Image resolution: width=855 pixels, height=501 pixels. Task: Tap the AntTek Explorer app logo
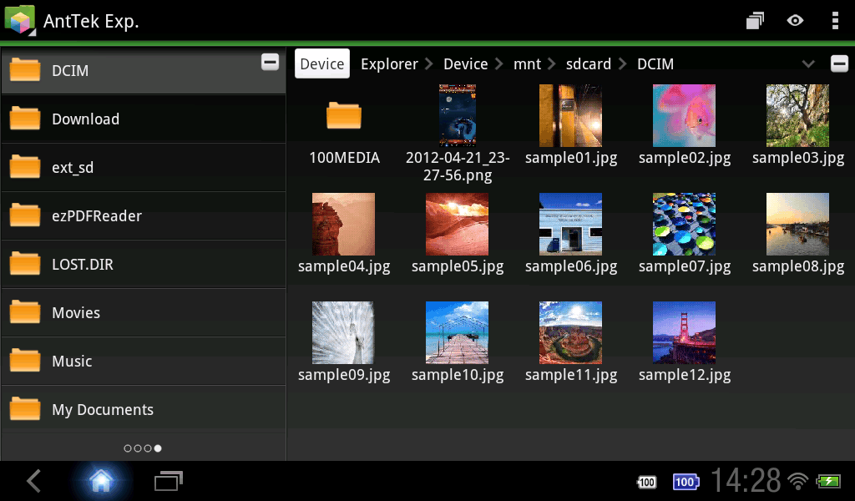point(20,20)
